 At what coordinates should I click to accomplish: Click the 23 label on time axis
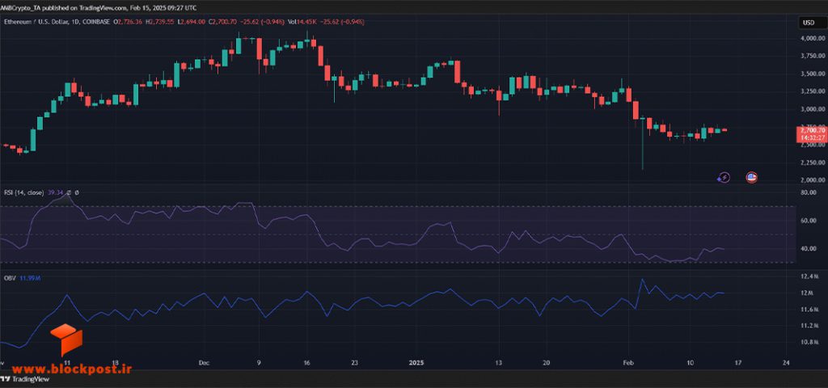click(354, 363)
